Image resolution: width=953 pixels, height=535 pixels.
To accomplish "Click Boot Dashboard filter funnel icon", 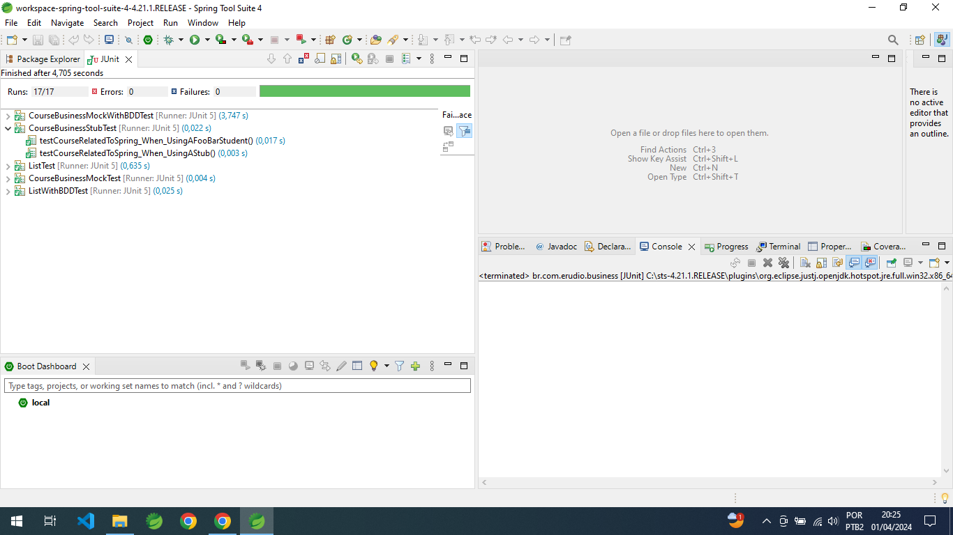I will [x=399, y=366].
